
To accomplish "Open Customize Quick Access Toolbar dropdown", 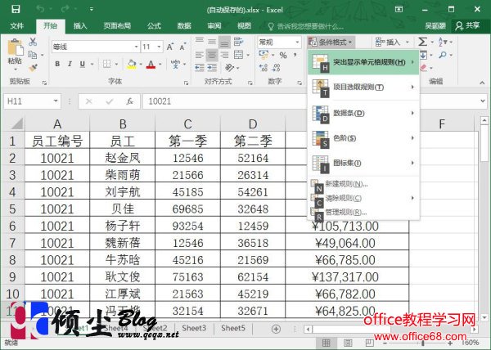I will 92,9.
